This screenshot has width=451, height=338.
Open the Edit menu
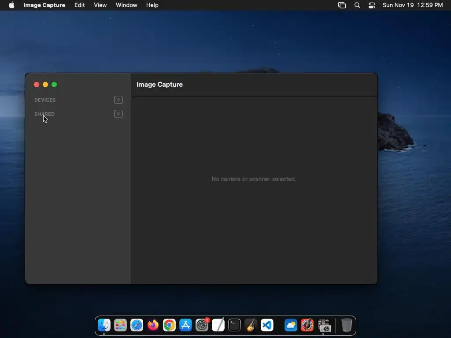point(79,5)
